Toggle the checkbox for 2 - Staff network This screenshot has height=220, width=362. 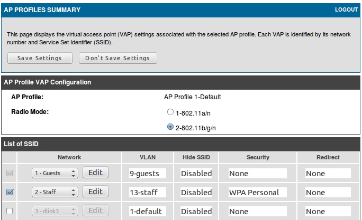[x=10, y=193]
